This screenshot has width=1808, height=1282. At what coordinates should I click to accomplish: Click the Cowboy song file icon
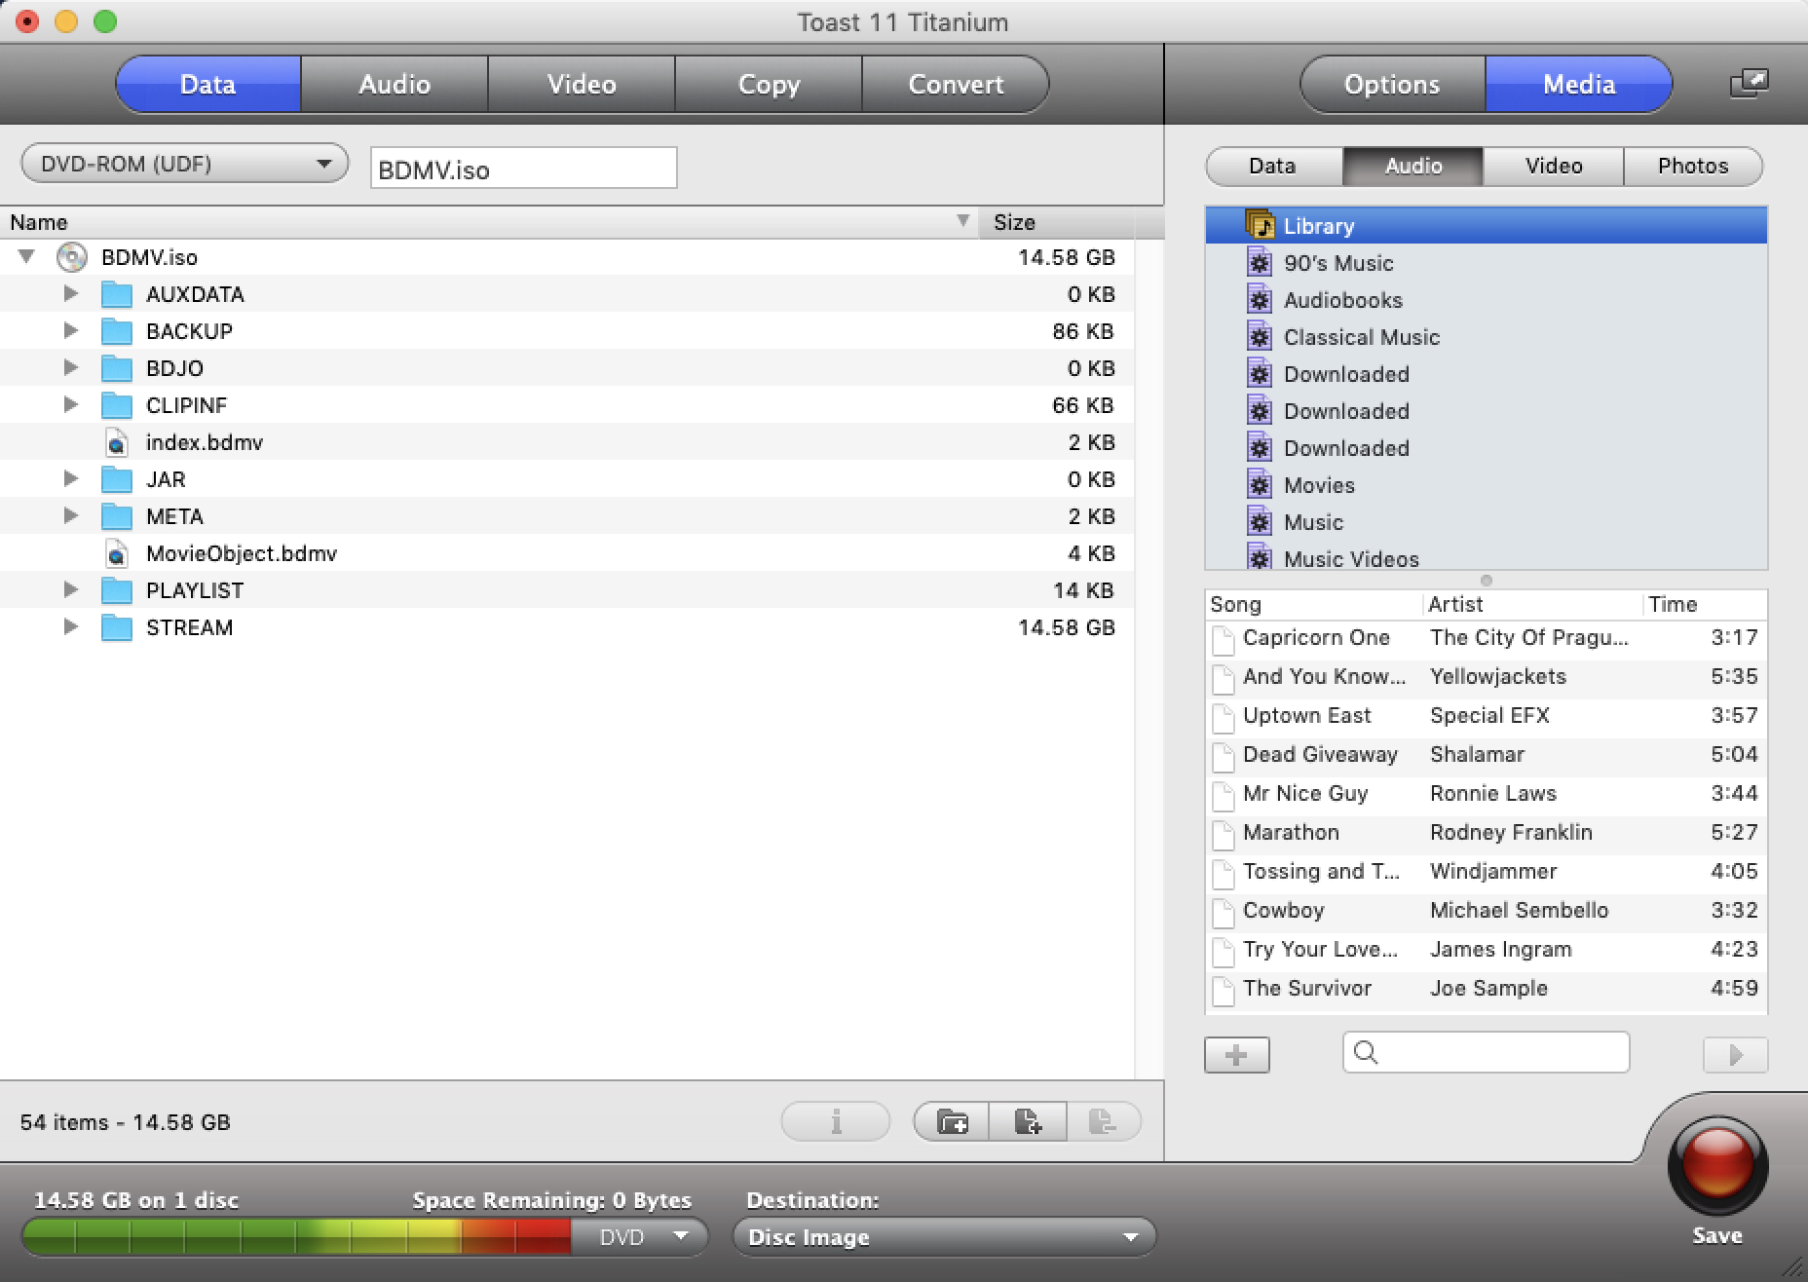(1223, 912)
